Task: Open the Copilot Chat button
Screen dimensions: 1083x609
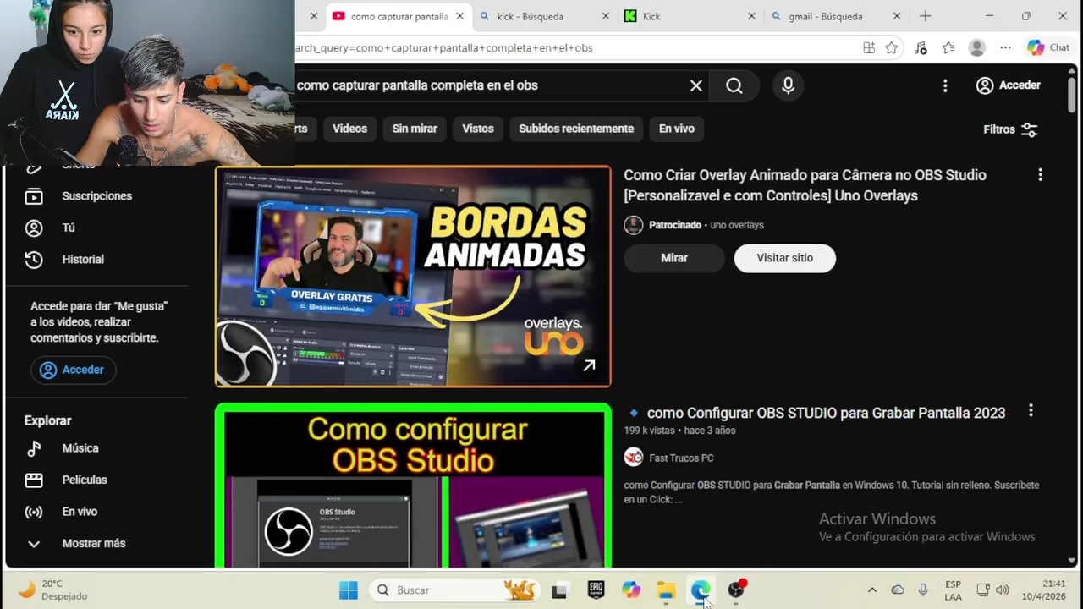Action: click(1048, 48)
